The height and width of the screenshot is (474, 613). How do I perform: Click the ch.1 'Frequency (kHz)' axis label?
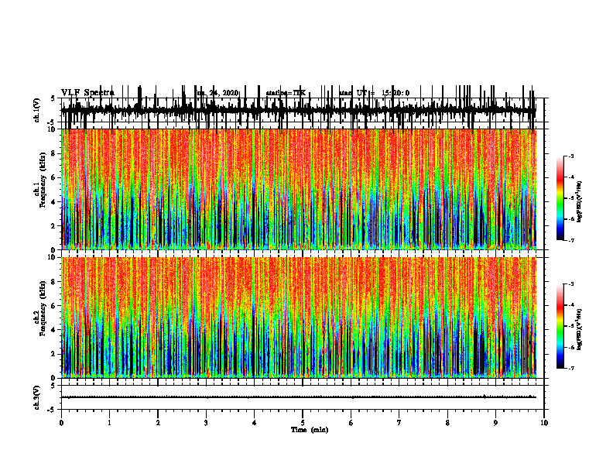click(43, 180)
